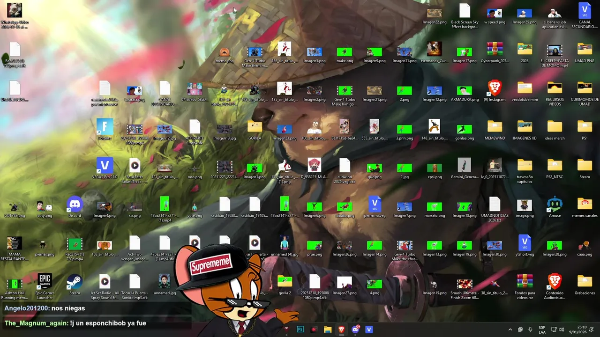This screenshot has width=600, height=337.
Task: Select the Fondos para videos.rar archive
Action: (x=525, y=286)
